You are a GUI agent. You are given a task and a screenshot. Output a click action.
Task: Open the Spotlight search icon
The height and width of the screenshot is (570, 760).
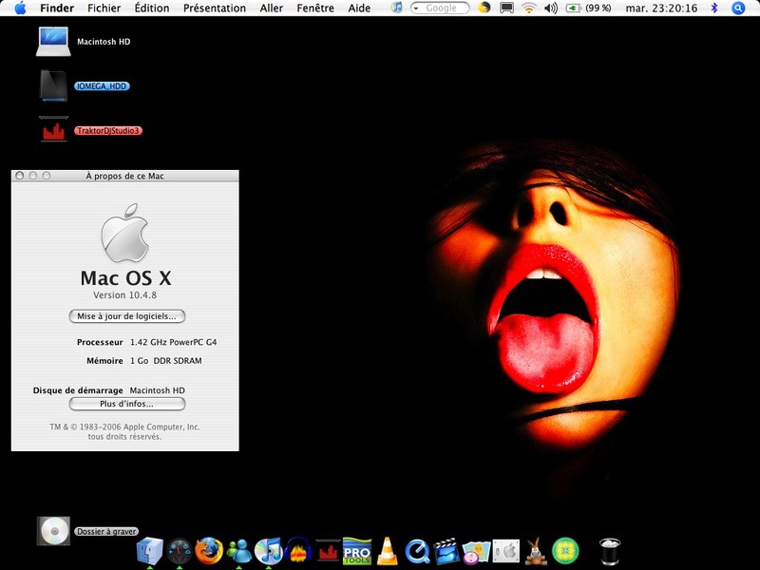tap(738, 8)
